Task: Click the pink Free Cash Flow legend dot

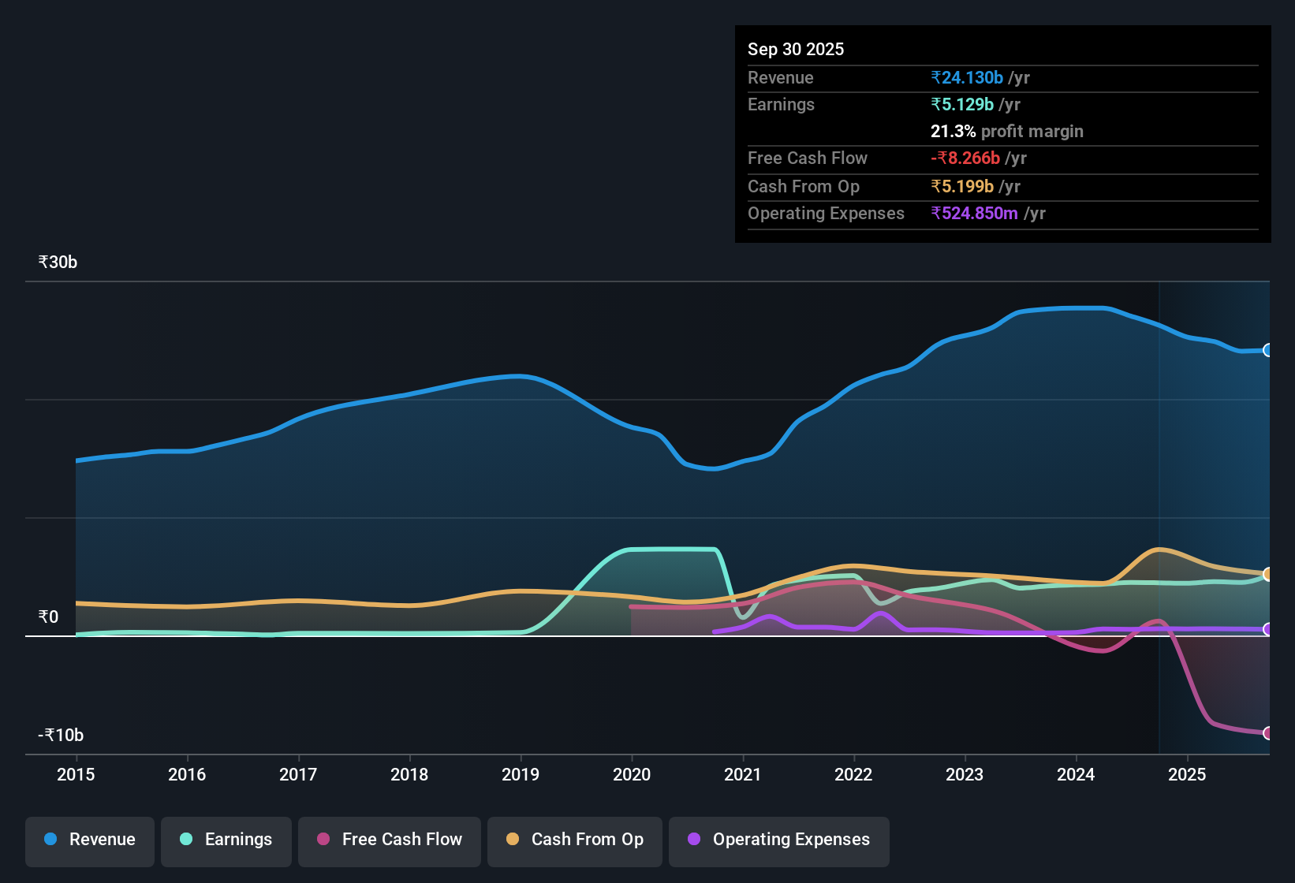Action: (x=323, y=840)
